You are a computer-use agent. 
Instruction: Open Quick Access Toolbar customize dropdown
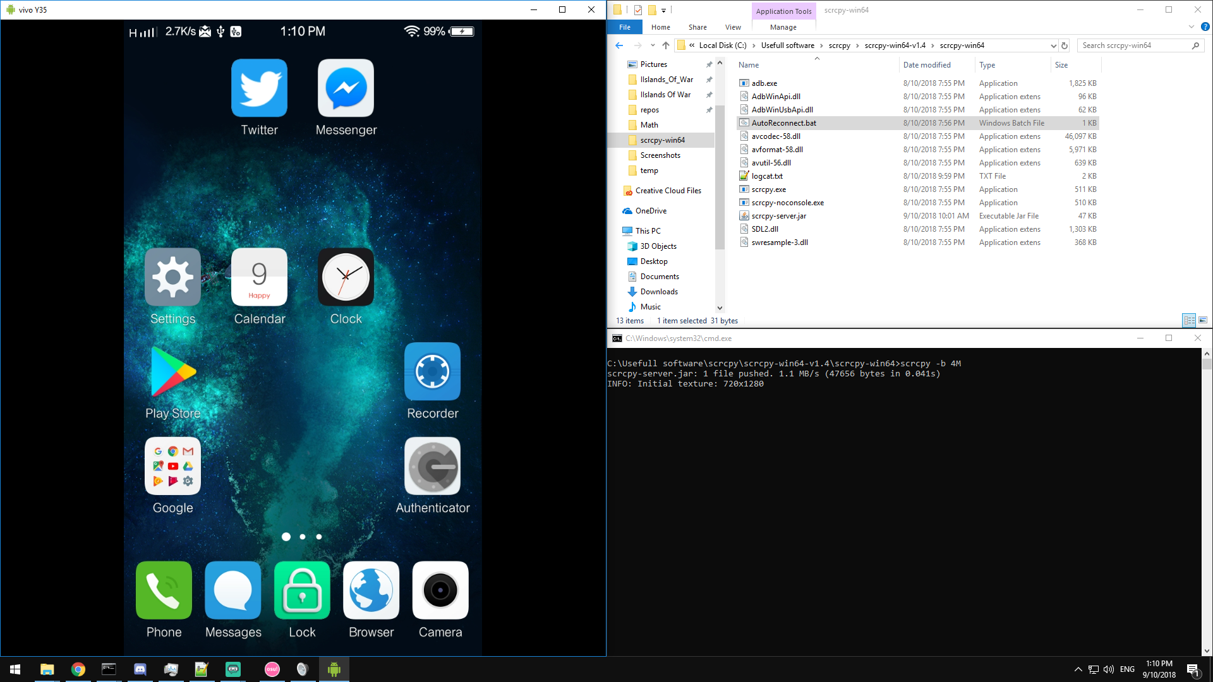[x=663, y=10]
